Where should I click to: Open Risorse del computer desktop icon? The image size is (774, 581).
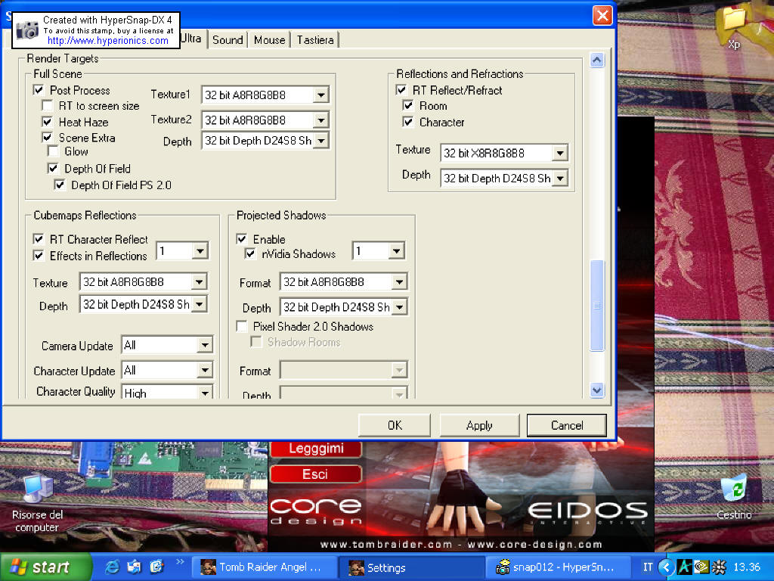point(37,492)
